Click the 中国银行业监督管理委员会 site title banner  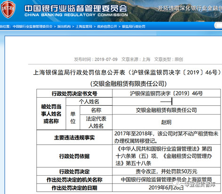click(76, 8)
